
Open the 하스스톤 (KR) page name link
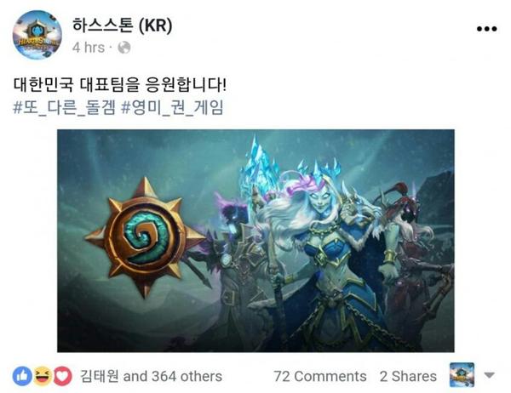[122, 26]
